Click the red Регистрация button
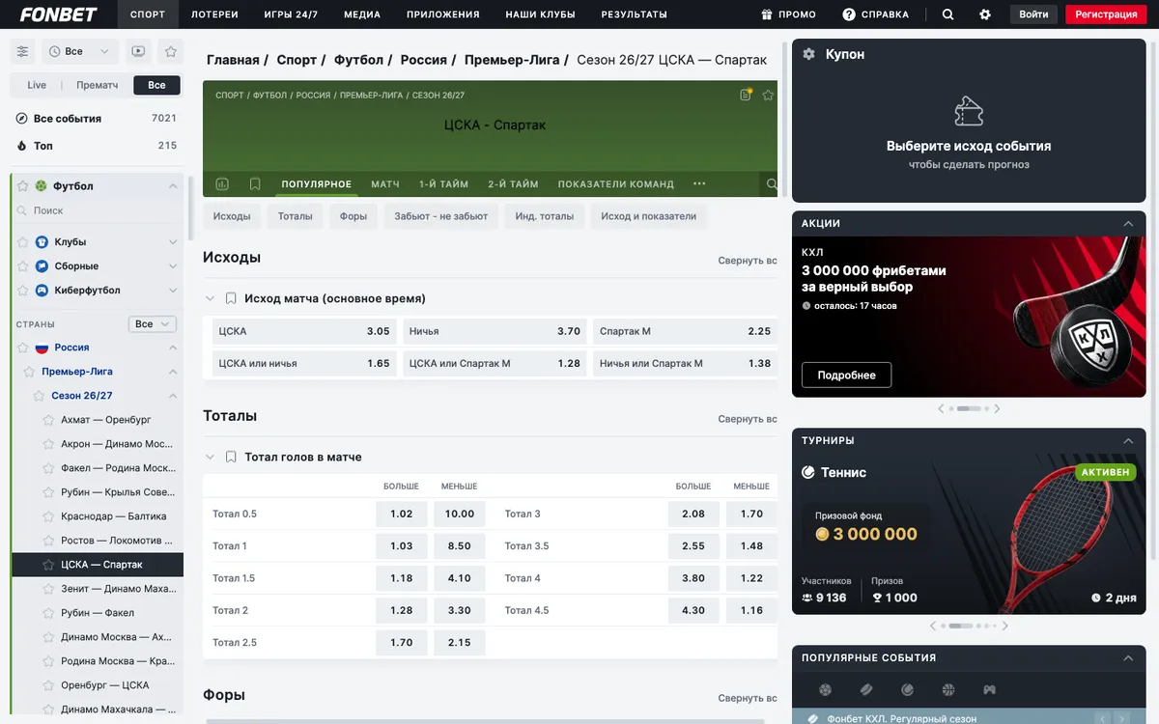 tap(1106, 14)
